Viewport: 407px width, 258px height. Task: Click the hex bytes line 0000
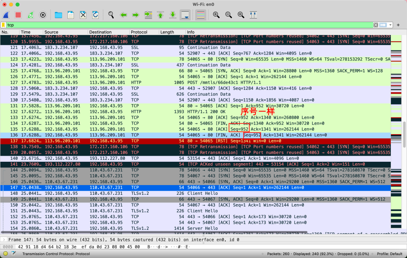point(203,247)
